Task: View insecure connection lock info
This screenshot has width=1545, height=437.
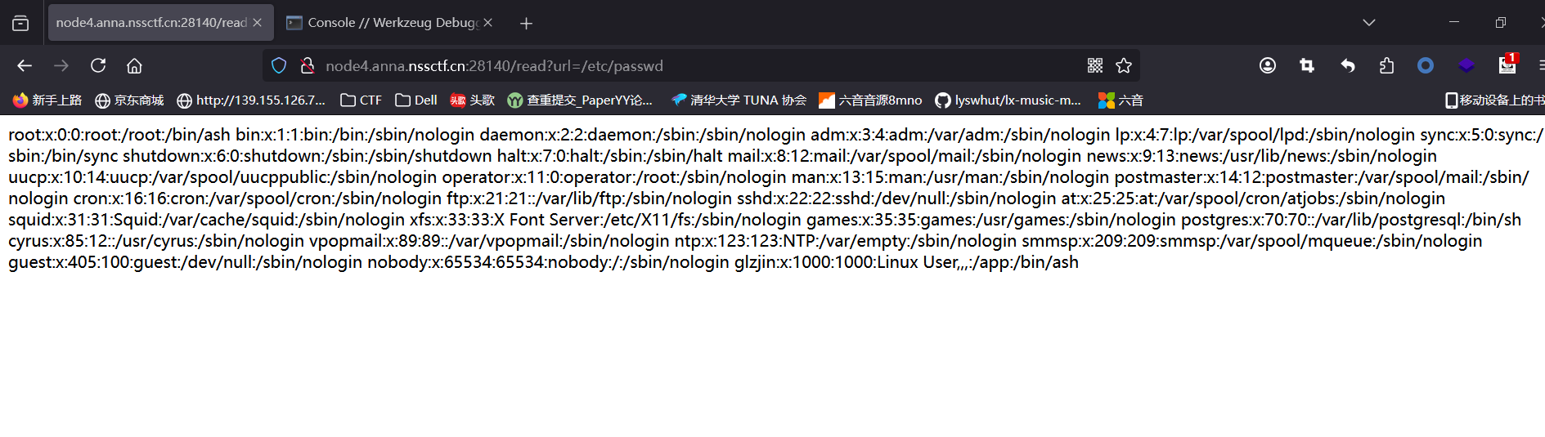Action: tap(308, 65)
